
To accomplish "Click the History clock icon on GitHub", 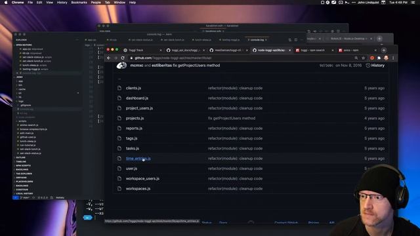I will pos(368,66).
